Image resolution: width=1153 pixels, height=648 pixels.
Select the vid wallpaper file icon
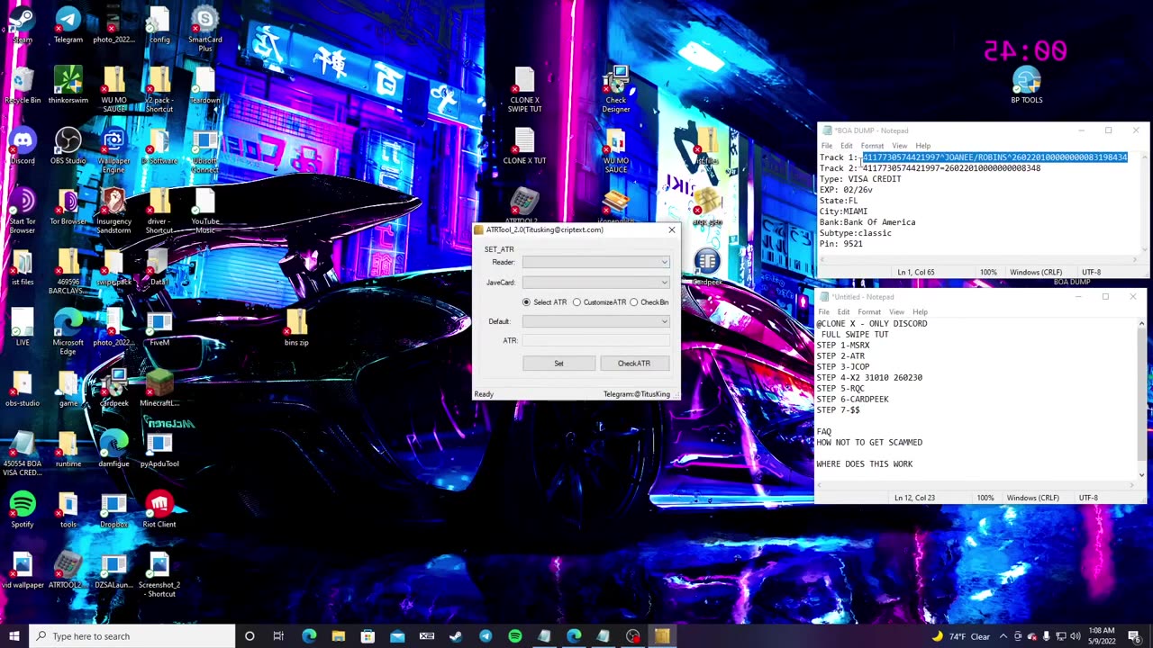(x=23, y=569)
